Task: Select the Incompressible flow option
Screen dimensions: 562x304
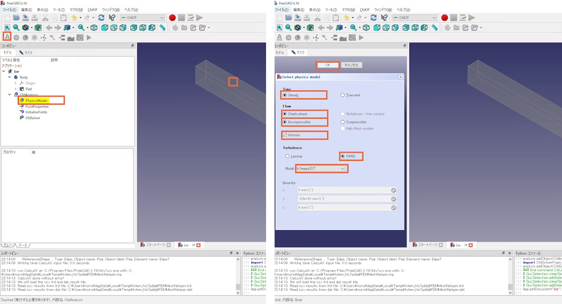Action: (285, 122)
